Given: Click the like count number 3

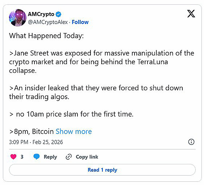Looking at the screenshot, I should click(x=22, y=157).
